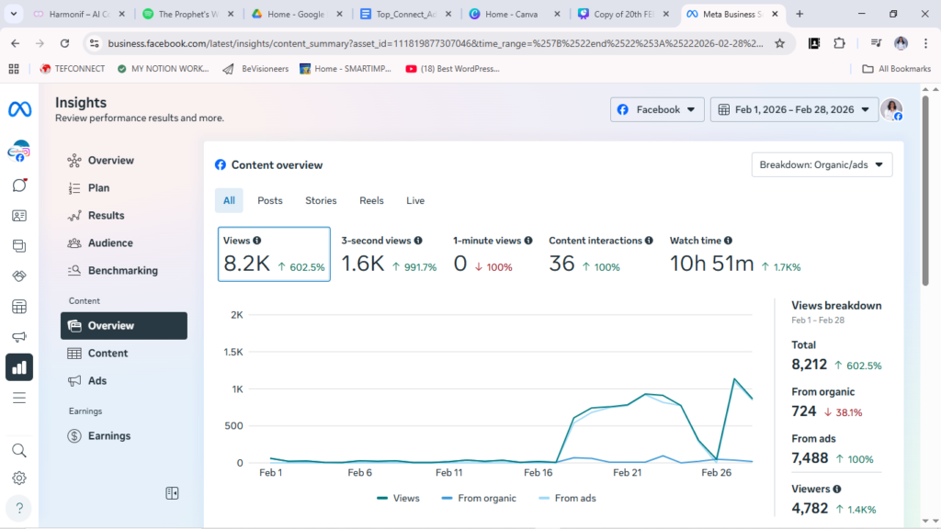Select the 3-second views metric

389,253
